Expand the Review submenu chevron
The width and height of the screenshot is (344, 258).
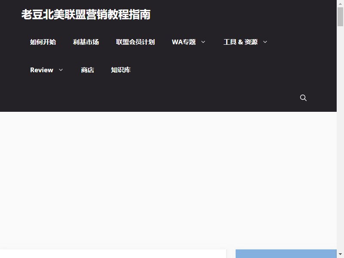click(x=61, y=70)
